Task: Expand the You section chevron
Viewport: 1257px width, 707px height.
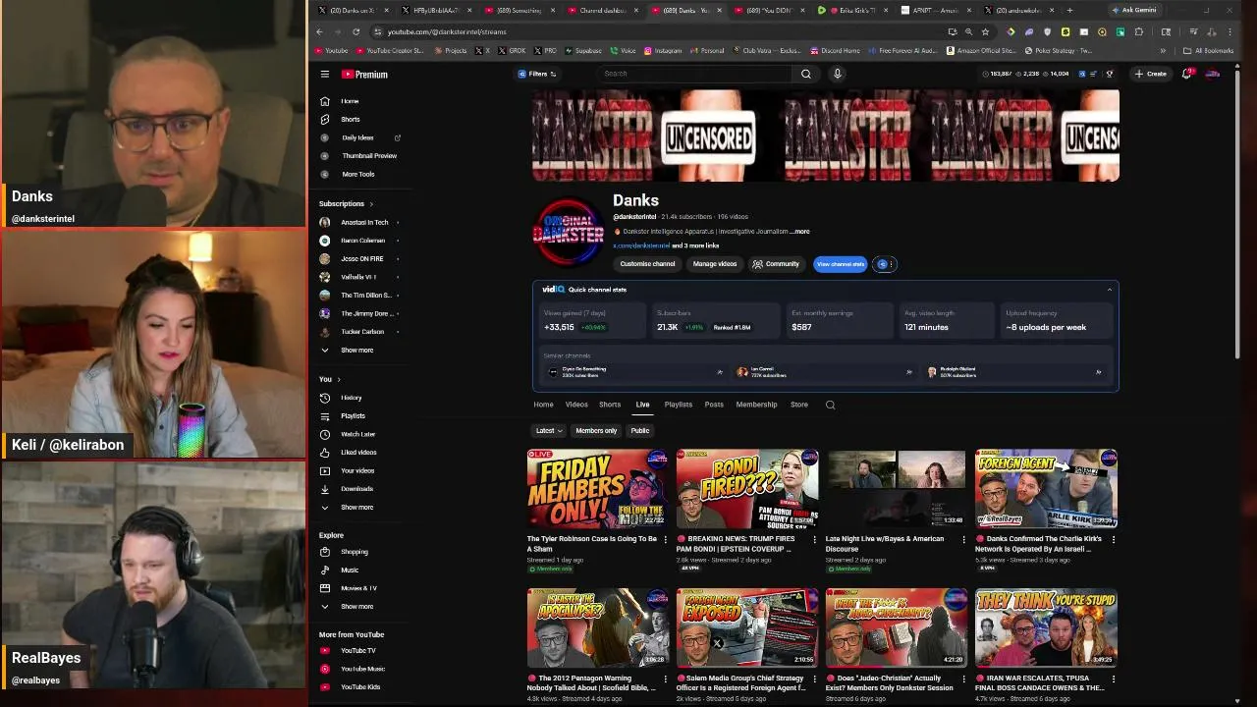Action: (339, 379)
